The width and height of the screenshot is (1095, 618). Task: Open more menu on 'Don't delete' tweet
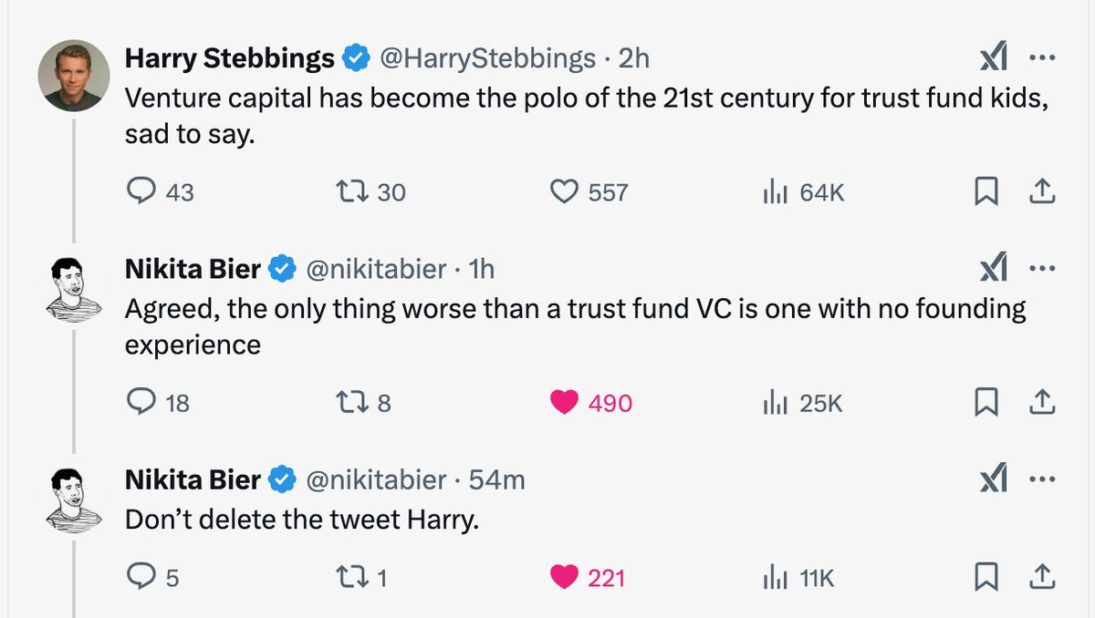point(1041,479)
